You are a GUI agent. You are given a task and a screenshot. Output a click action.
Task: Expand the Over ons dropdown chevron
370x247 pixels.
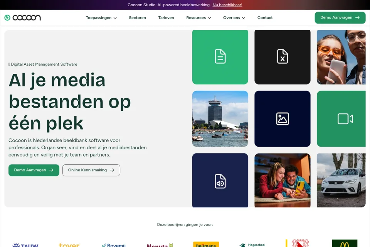point(244,18)
